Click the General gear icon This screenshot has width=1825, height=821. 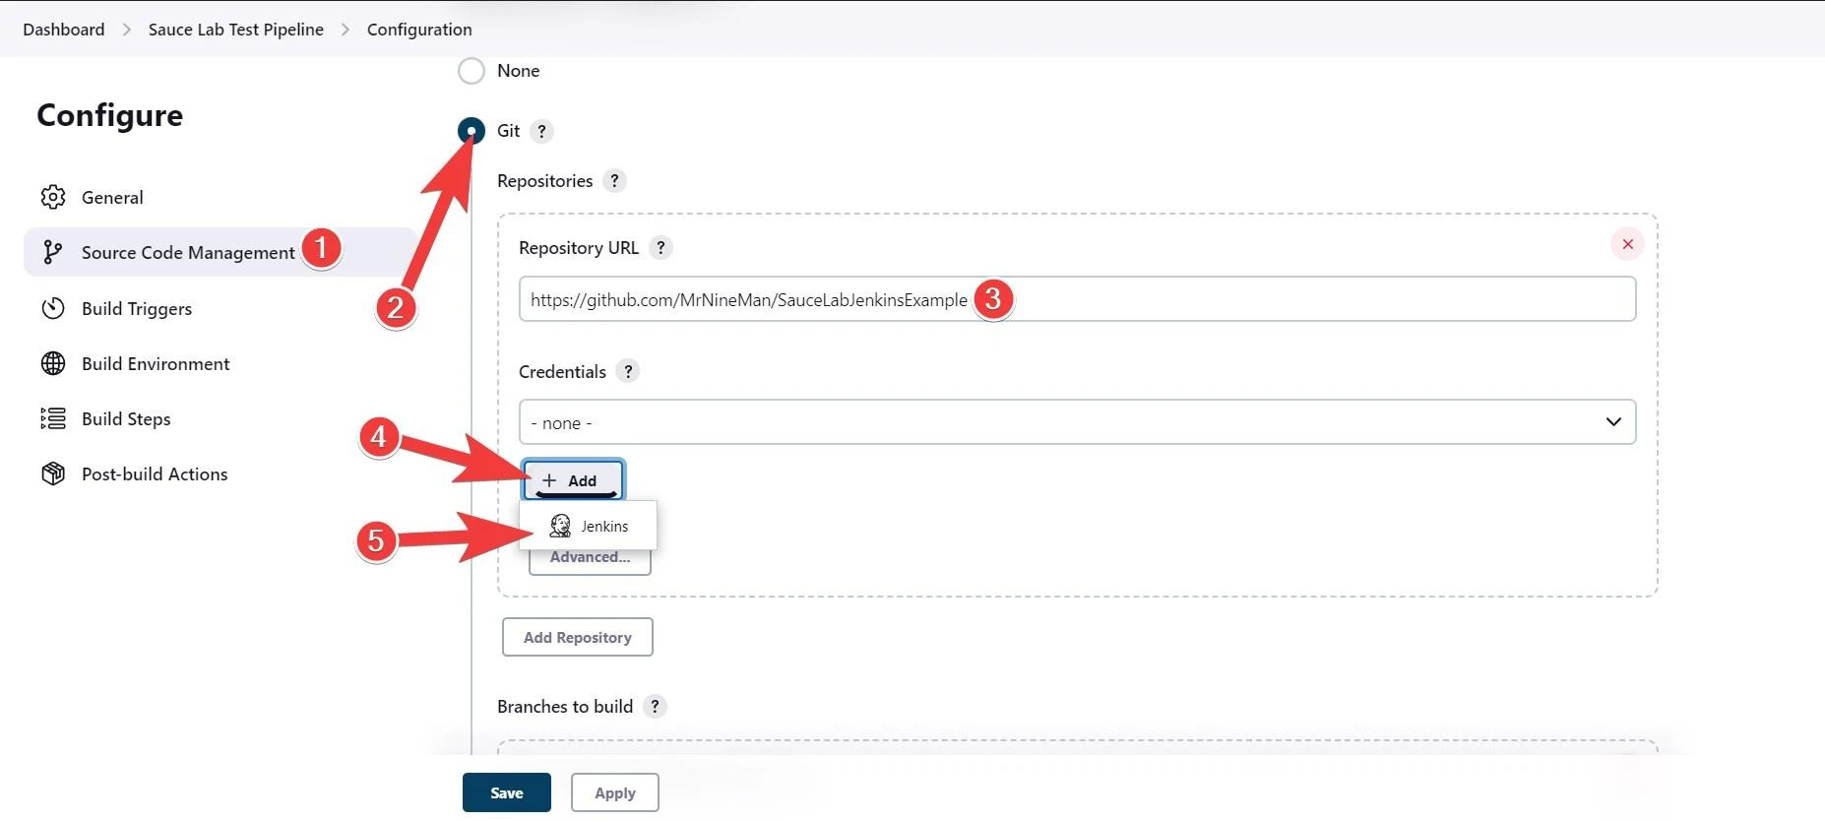coord(53,197)
